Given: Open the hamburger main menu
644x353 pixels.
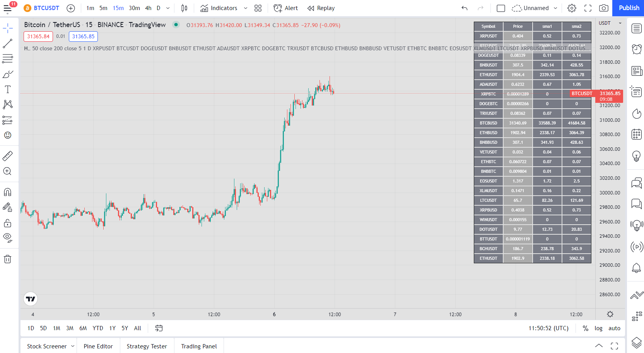Looking at the screenshot, I should [x=7, y=8].
